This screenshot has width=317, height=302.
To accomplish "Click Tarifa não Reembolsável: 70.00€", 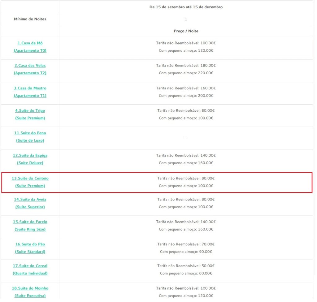I will tap(186, 244).
